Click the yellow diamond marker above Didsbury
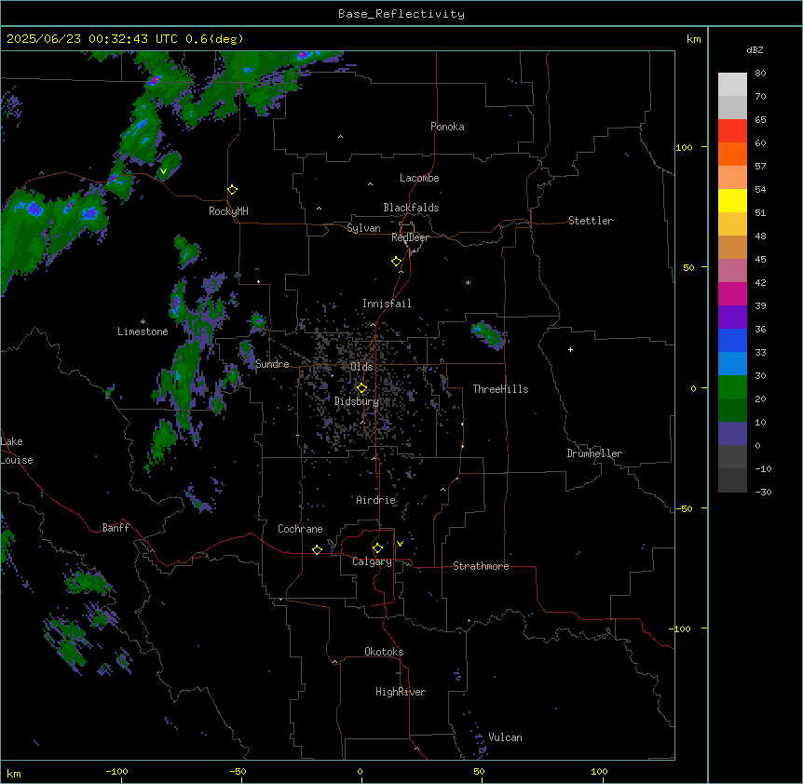 [361, 388]
